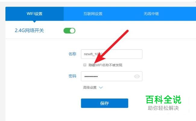196x121 pixels.
Task: Reveal password with the eye icon
Action: click(137, 76)
